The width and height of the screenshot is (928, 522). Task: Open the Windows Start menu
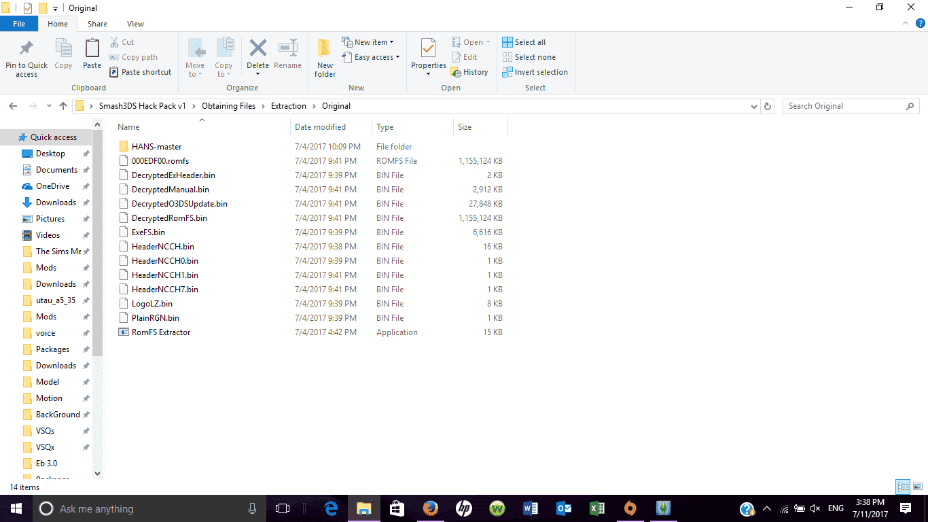(16, 508)
